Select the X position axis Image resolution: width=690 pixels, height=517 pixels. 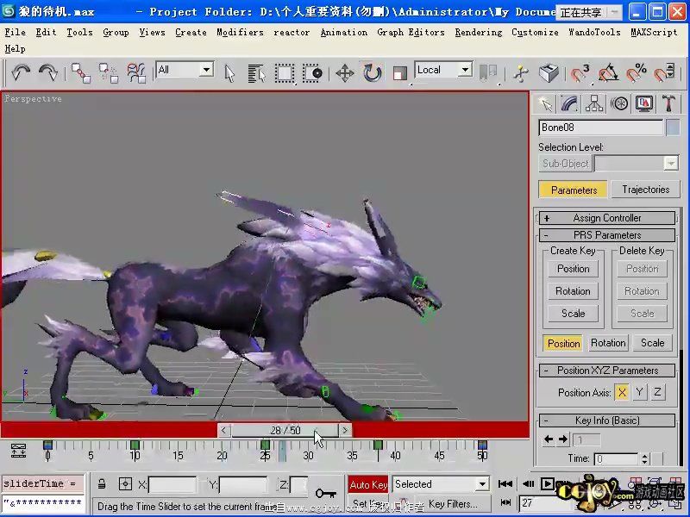621,392
